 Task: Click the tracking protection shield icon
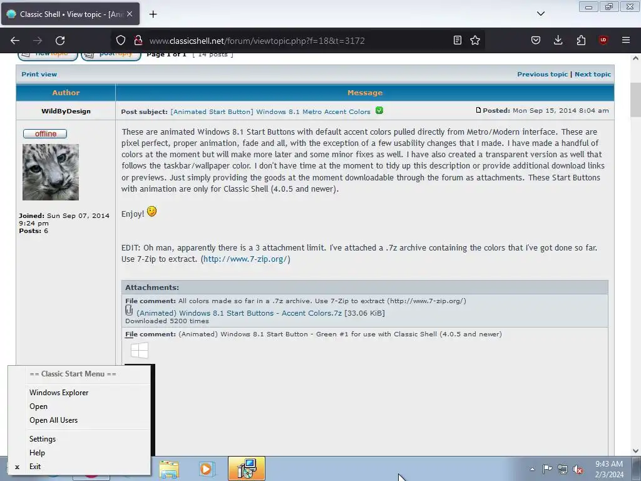tap(121, 40)
